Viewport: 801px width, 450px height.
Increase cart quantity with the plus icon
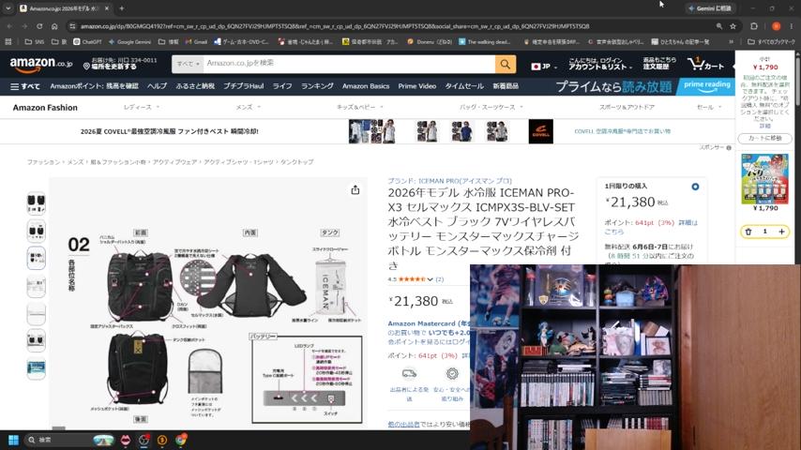pyautogui.click(x=781, y=232)
